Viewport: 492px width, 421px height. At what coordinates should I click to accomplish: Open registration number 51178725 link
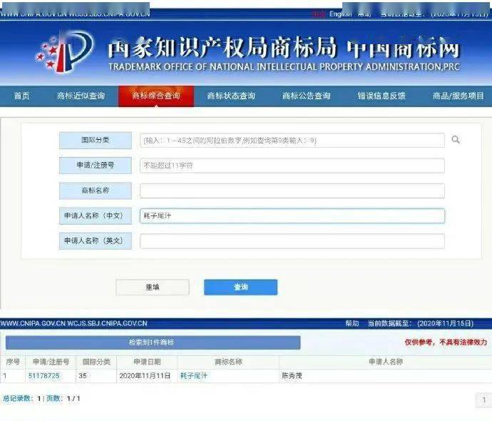click(44, 375)
